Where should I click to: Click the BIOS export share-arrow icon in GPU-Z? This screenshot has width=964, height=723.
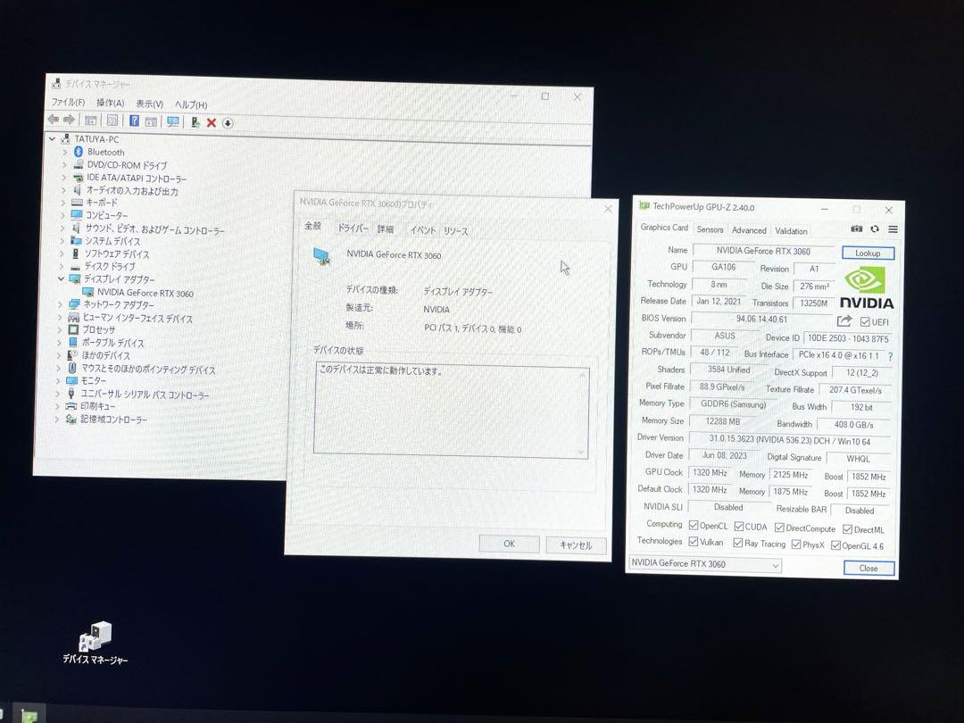(x=844, y=321)
